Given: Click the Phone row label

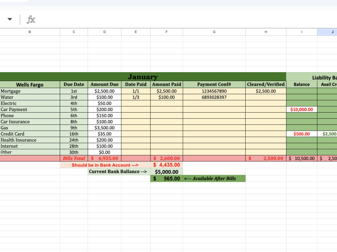Looking at the screenshot, I should click(7, 116).
